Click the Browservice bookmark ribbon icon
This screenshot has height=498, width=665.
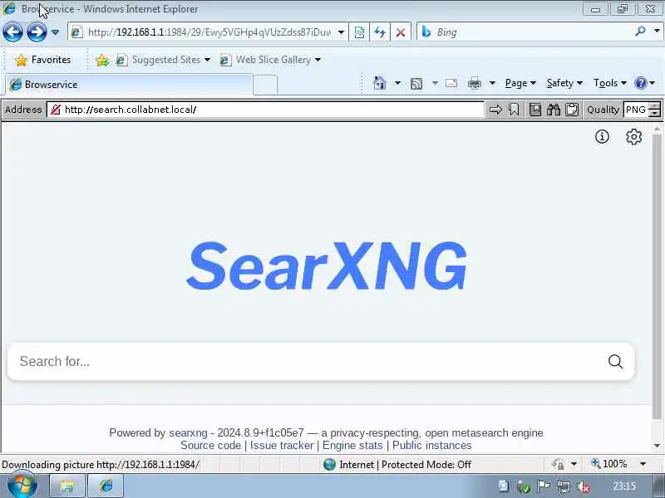point(514,110)
